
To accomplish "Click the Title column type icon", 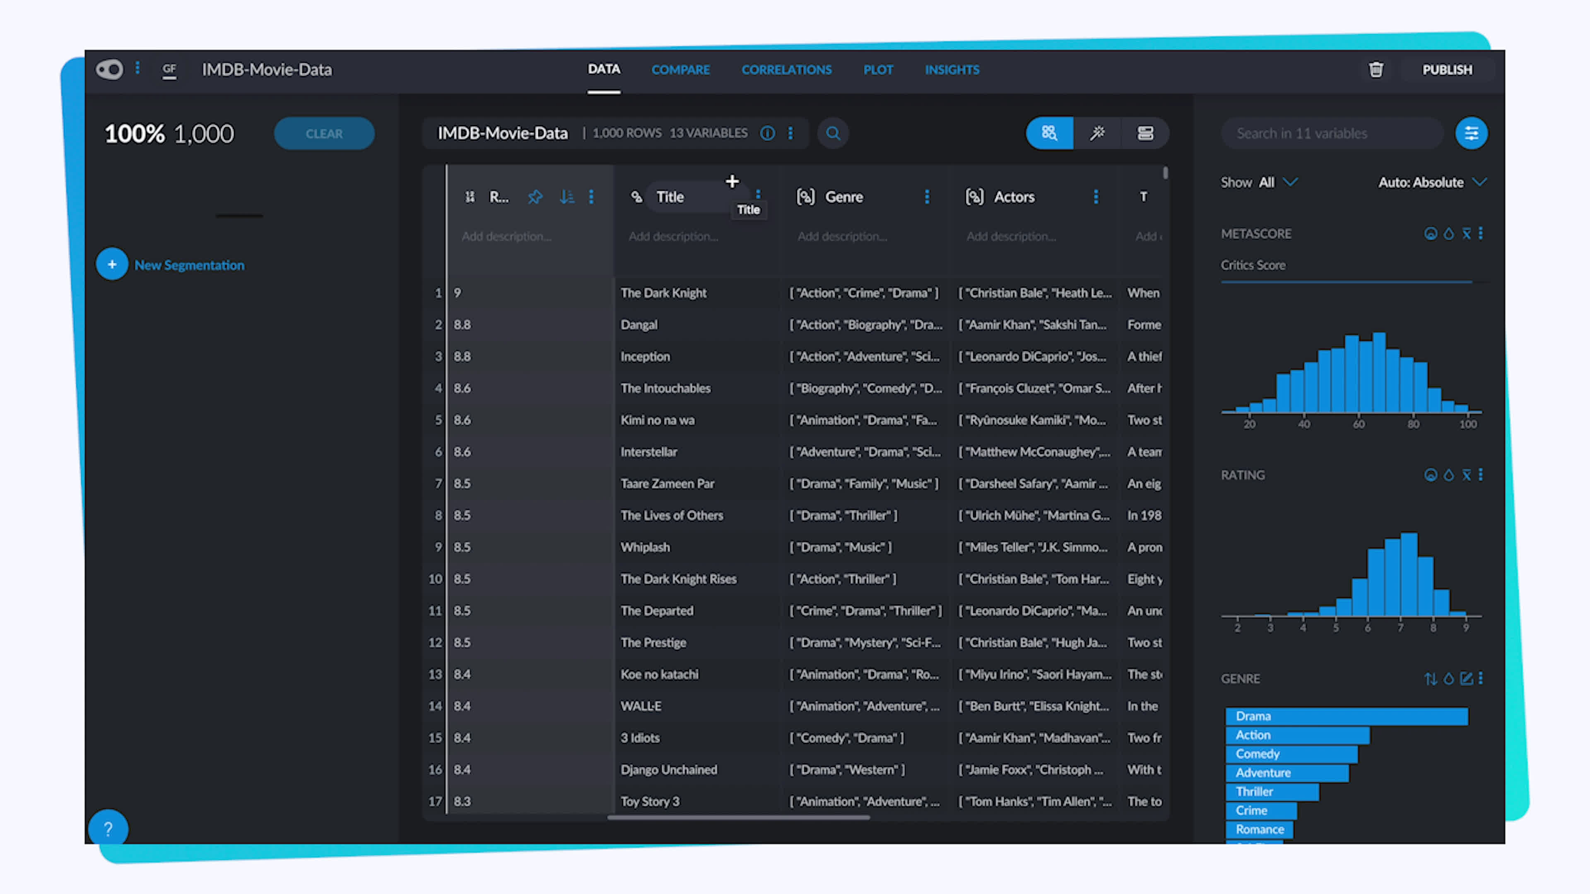I will pyautogui.click(x=636, y=197).
